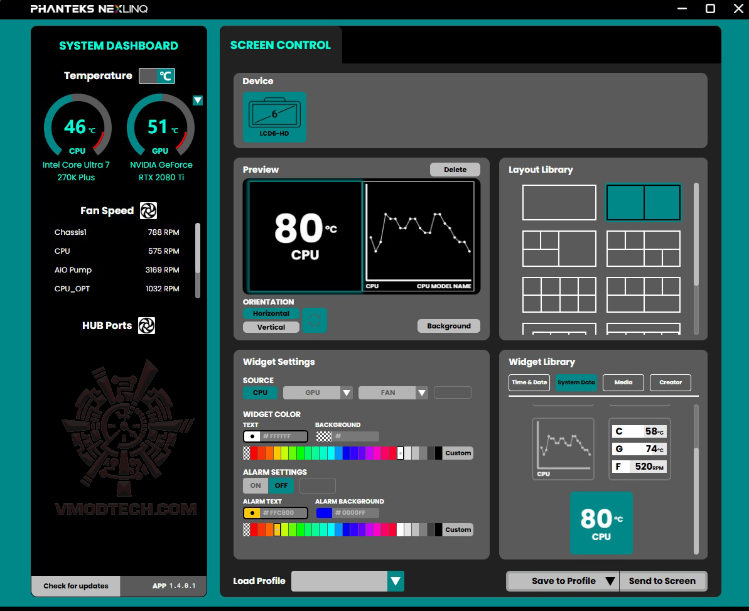
Task: Click the alarm background hex field #0000FF
Action: pyautogui.click(x=356, y=513)
